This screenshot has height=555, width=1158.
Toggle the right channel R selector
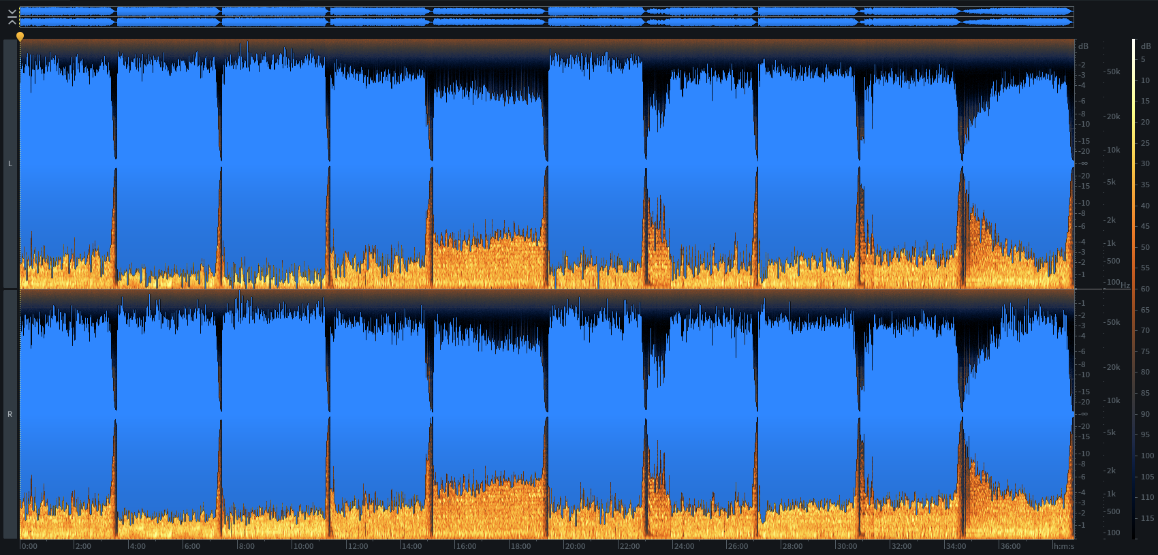coord(10,414)
